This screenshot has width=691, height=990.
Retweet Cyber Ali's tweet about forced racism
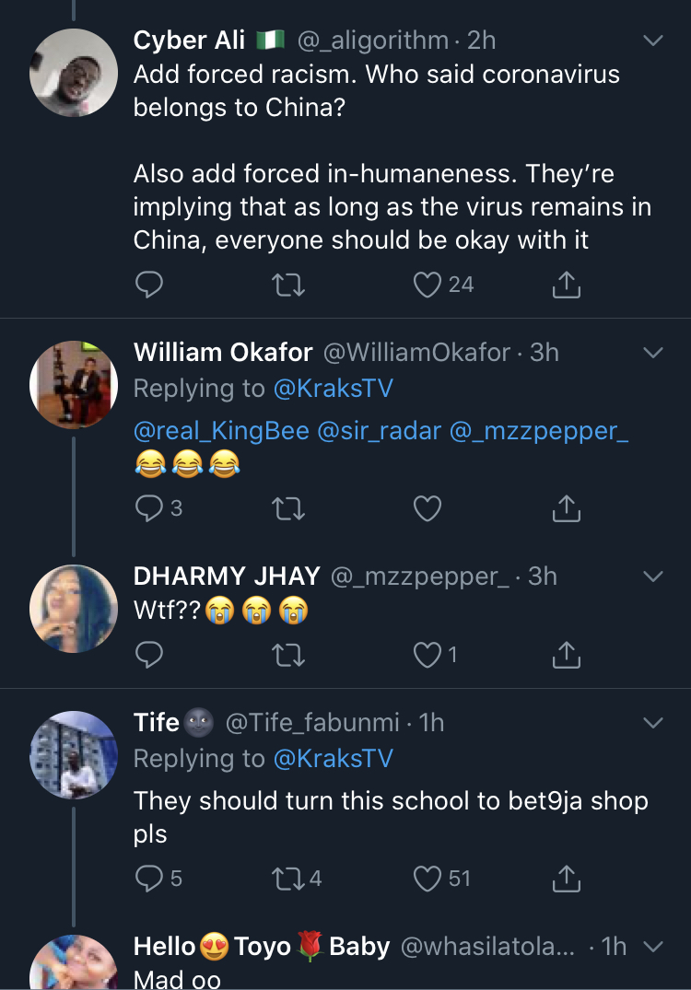coord(290,285)
